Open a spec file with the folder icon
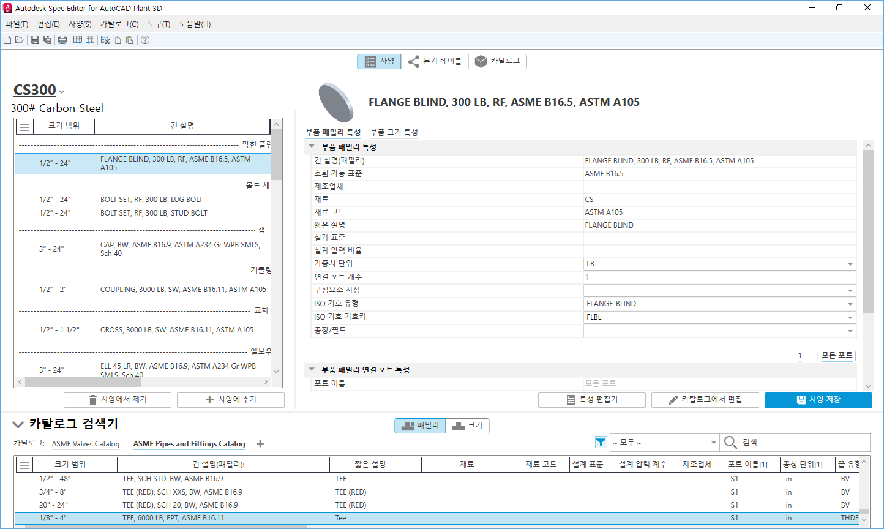 tap(20, 40)
